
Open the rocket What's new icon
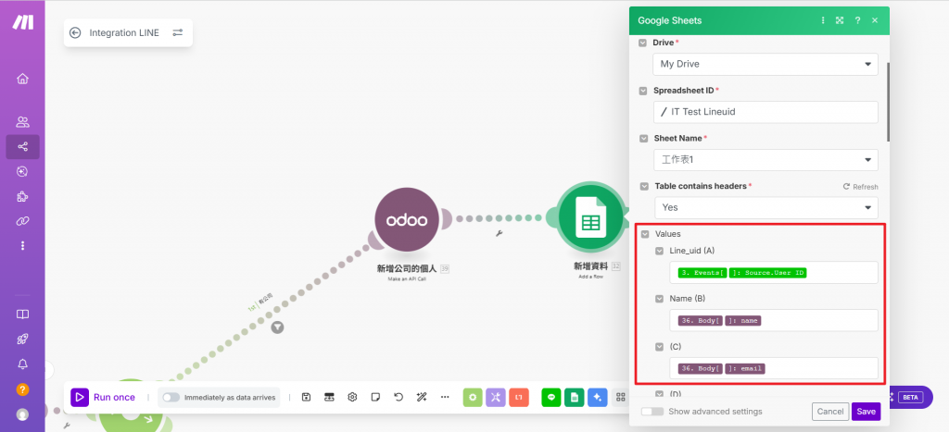[x=22, y=339]
